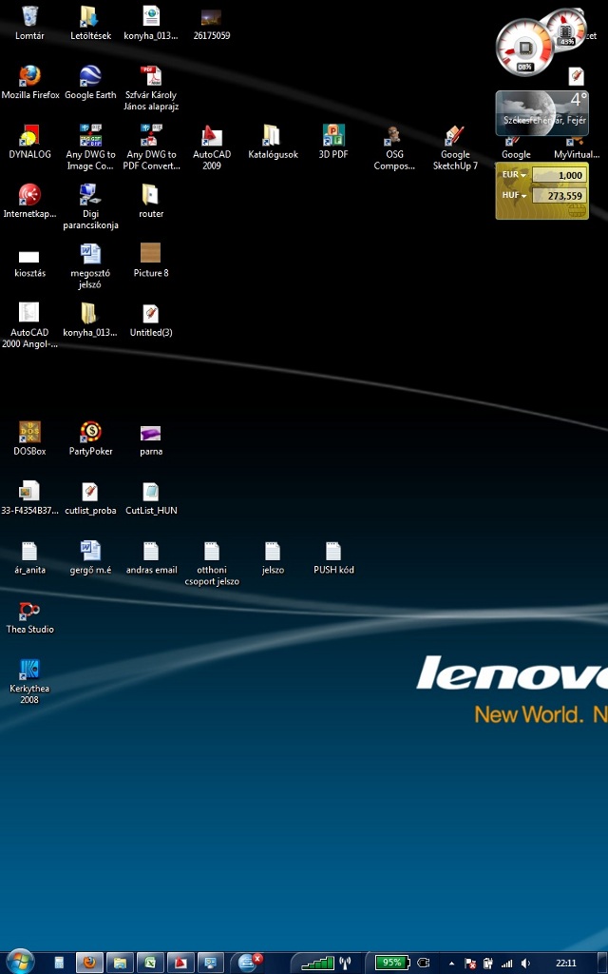Select the 3D PDF desktop icon
This screenshot has height=974, width=608.
333,142
